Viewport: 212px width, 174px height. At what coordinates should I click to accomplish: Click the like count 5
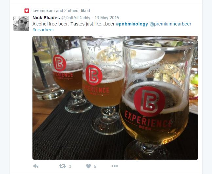click(x=95, y=166)
